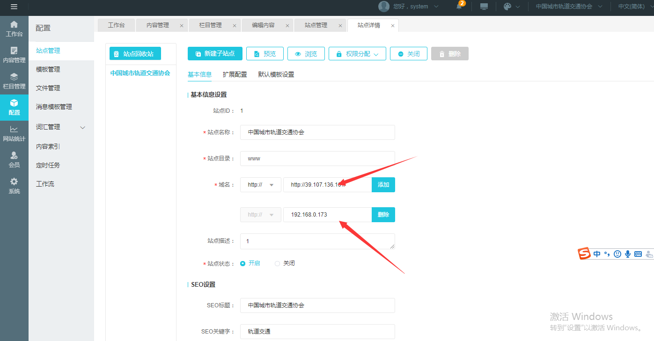Open 内容管理 sidebar icon

(14, 55)
